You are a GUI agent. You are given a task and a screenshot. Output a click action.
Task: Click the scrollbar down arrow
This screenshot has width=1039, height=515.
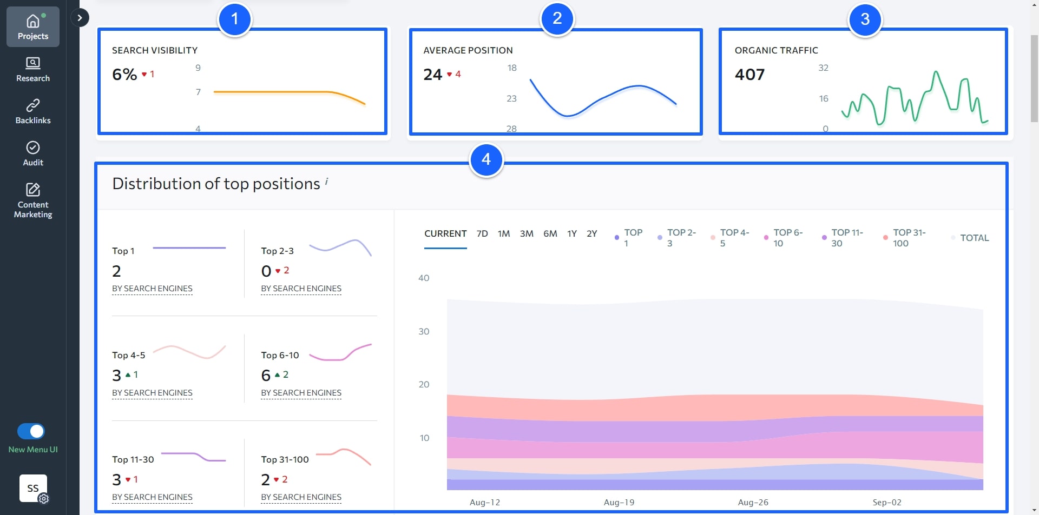[x=1034, y=510]
